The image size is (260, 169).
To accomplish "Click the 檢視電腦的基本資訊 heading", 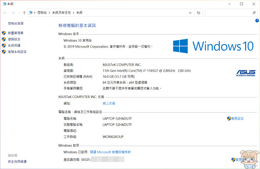I will pyautogui.click(x=77, y=25).
